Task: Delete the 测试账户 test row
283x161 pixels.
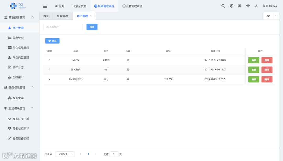Action: click(267, 70)
